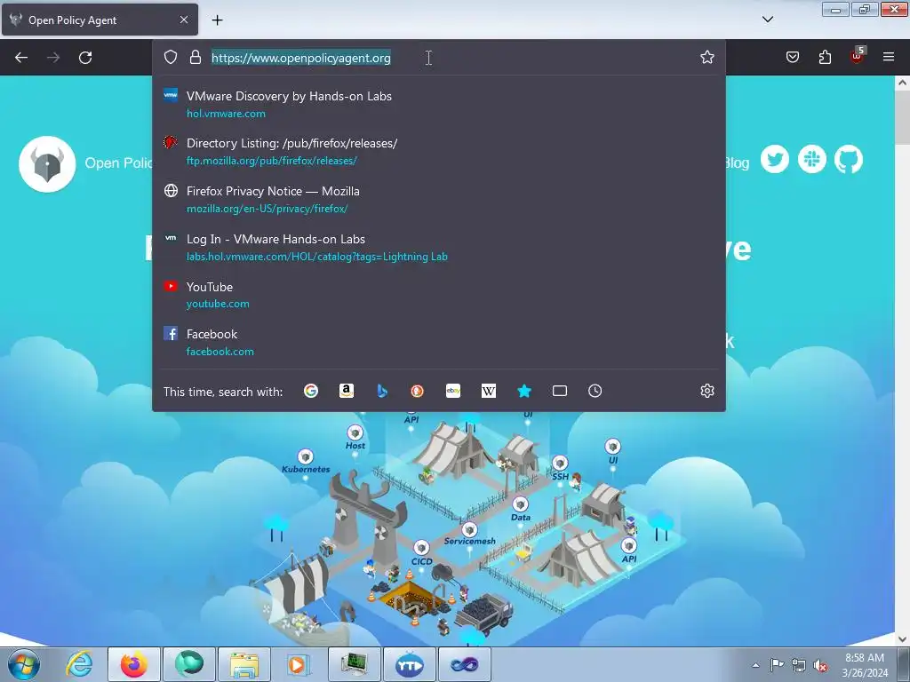Launch Internet Explorer from the taskbar
The image size is (910, 682).
[x=79, y=664]
